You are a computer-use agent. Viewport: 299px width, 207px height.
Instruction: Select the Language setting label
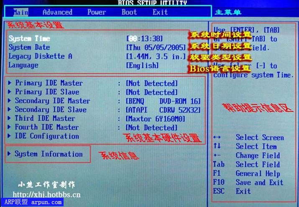coord(23,65)
